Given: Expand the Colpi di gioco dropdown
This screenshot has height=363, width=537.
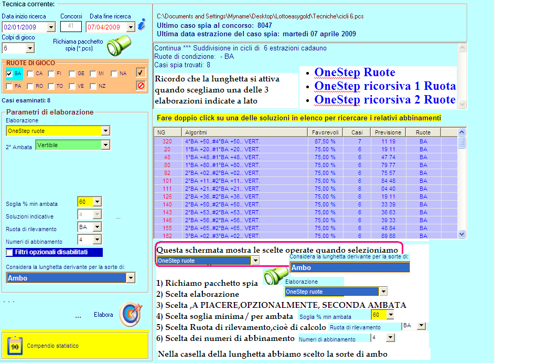Looking at the screenshot, I should point(30,48).
